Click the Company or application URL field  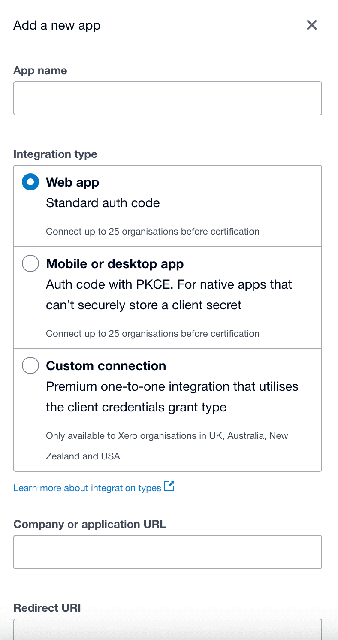[168, 552]
